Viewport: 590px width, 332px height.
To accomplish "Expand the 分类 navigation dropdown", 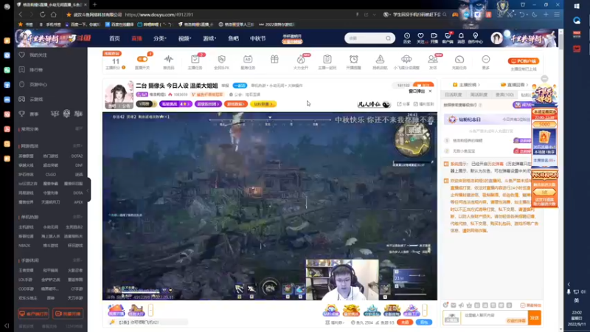I will pos(160,38).
